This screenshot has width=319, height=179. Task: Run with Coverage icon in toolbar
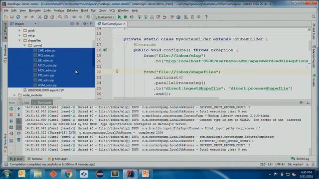132,17
